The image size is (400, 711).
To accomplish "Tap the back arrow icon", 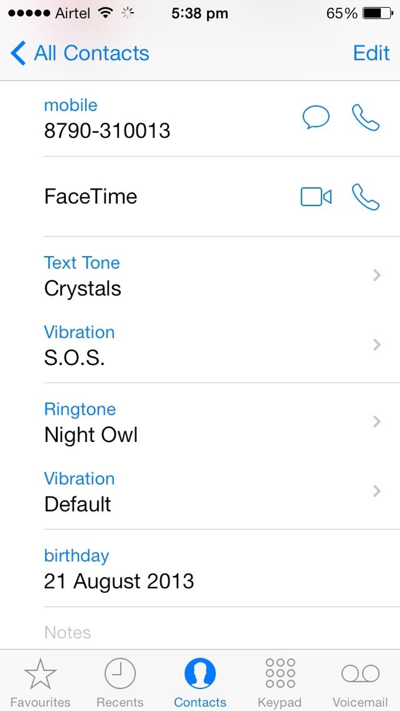I will pyautogui.click(x=18, y=53).
